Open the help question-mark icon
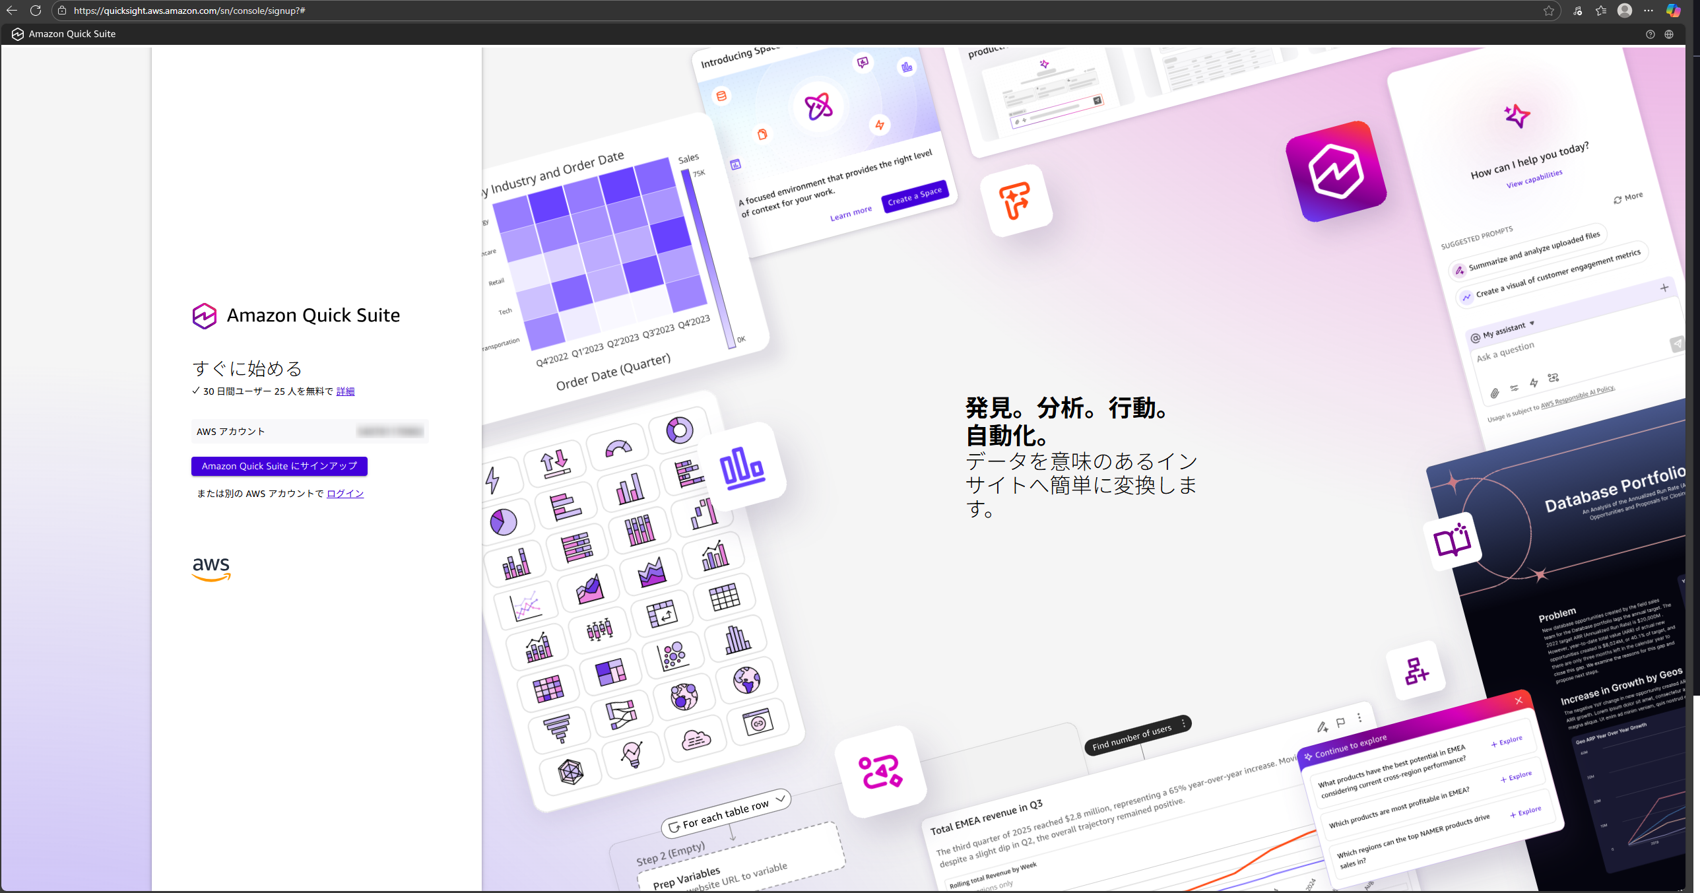Screen dimensions: 1700x893 1650,34
